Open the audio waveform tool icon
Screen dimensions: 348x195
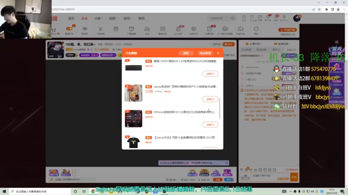[84, 29]
